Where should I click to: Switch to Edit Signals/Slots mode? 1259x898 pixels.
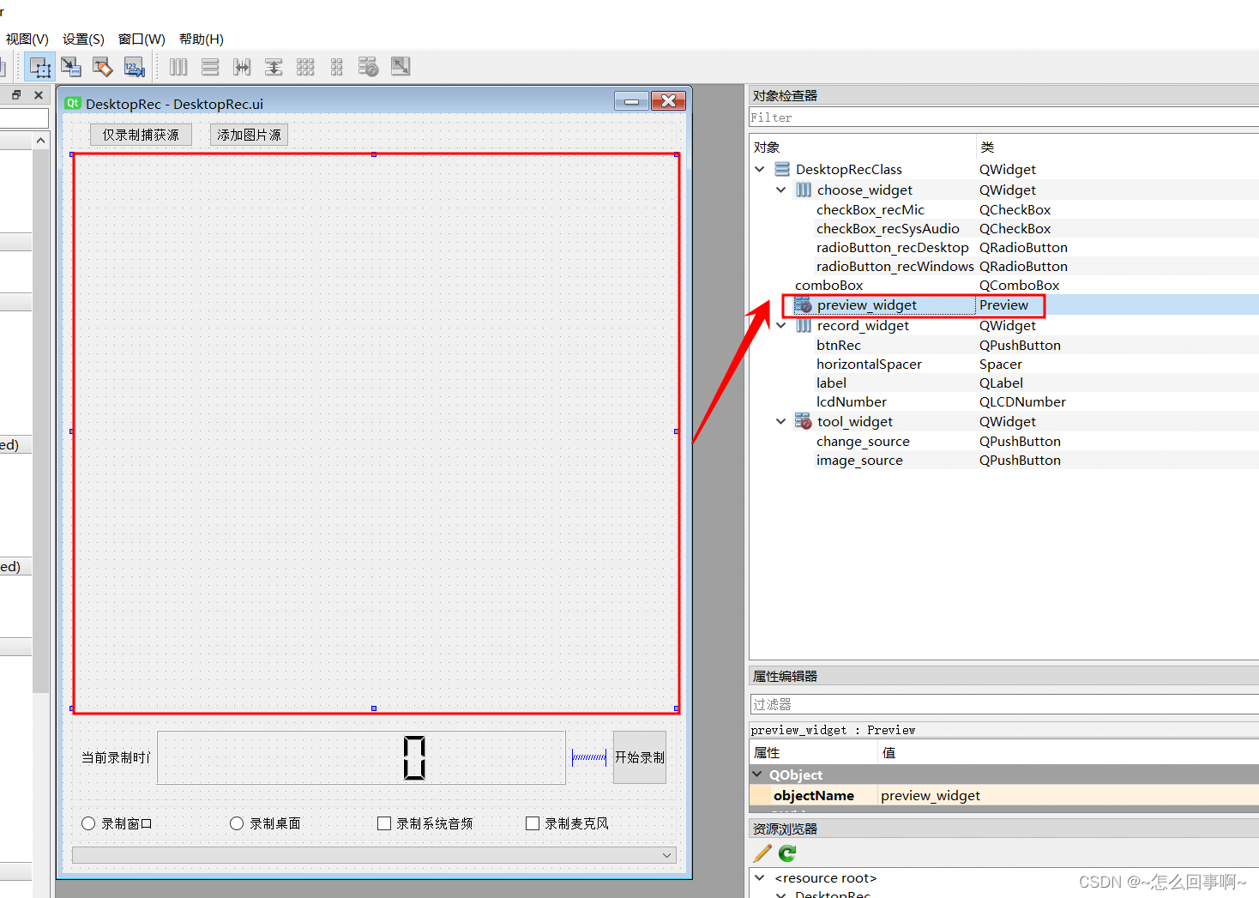(71, 67)
